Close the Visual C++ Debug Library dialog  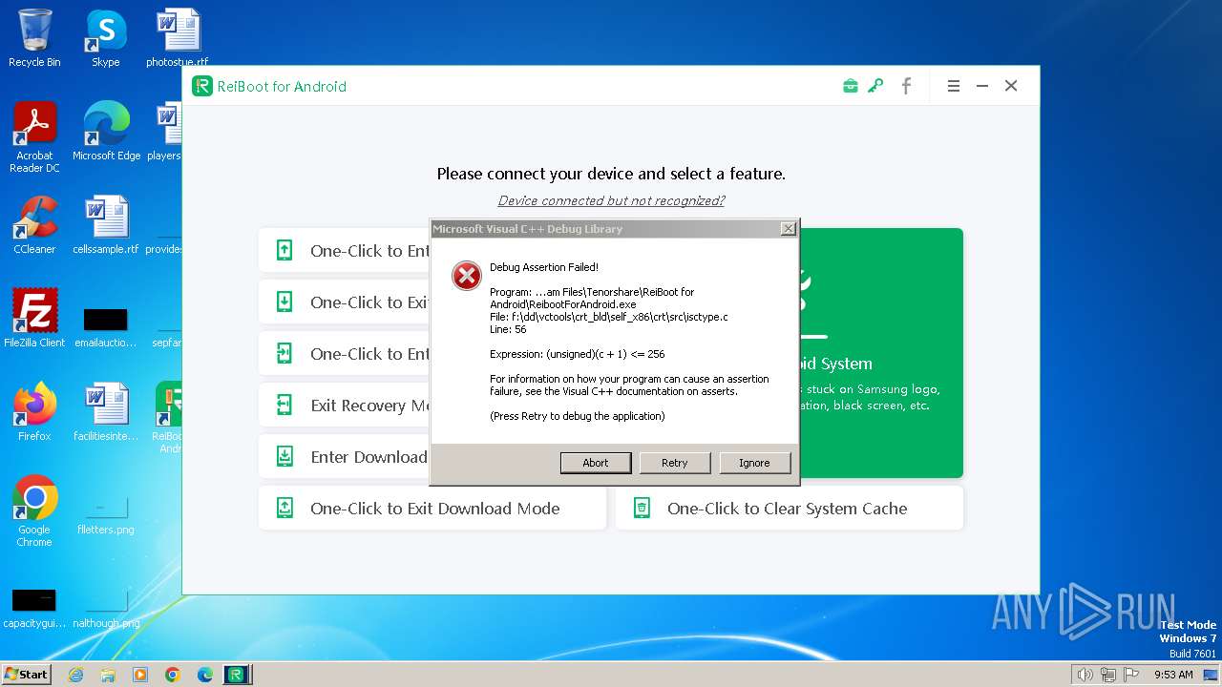pyautogui.click(x=788, y=229)
